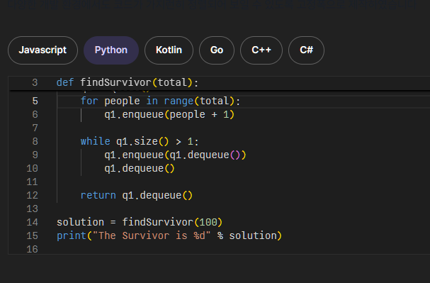Click the empty line numbered 16
This screenshot has height=283, width=430.
point(33,249)
